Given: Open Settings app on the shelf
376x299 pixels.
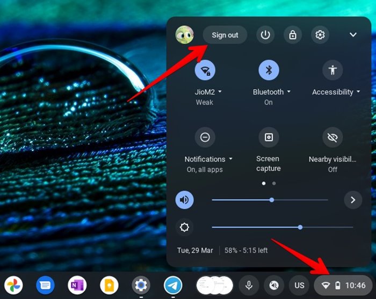Looking at the screenshot, I should (141, 285).
